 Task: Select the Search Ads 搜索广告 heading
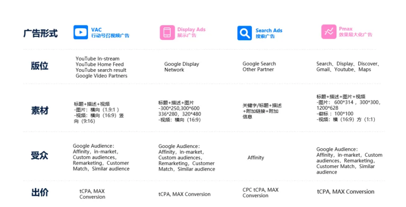268,33
